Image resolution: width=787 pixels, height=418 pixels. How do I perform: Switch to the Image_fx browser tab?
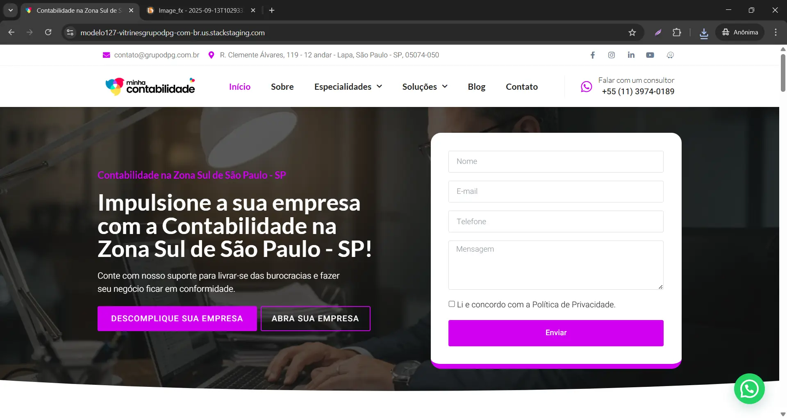201,10
